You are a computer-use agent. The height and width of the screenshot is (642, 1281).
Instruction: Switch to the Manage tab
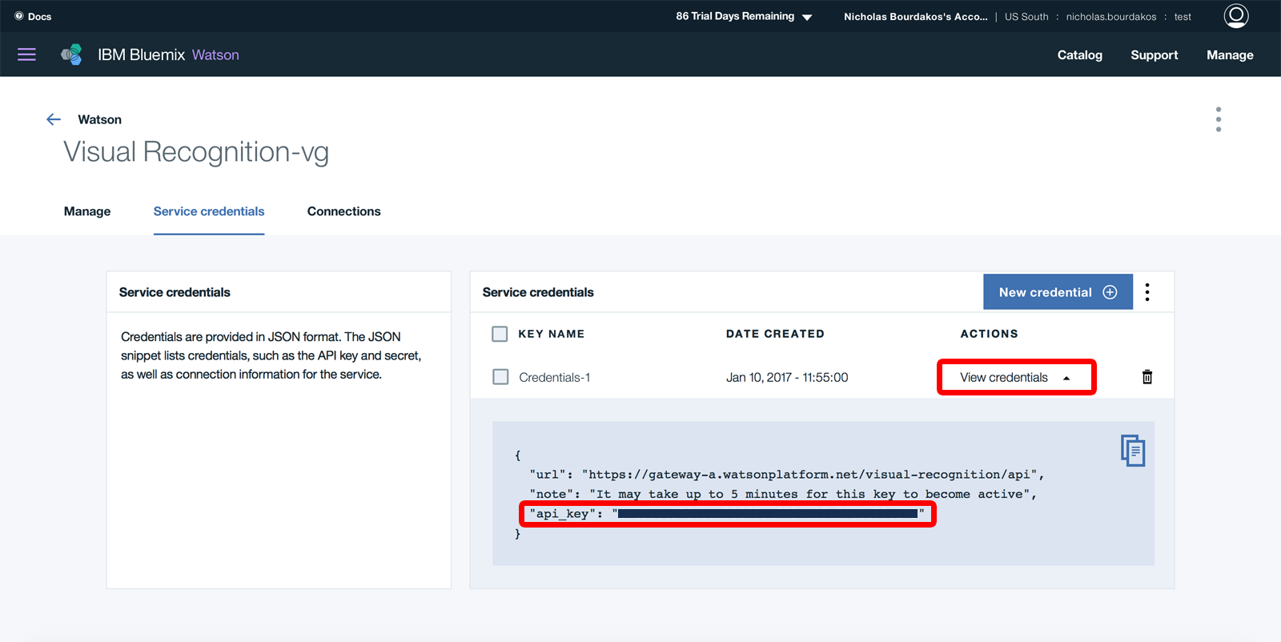tap(87, 211)
